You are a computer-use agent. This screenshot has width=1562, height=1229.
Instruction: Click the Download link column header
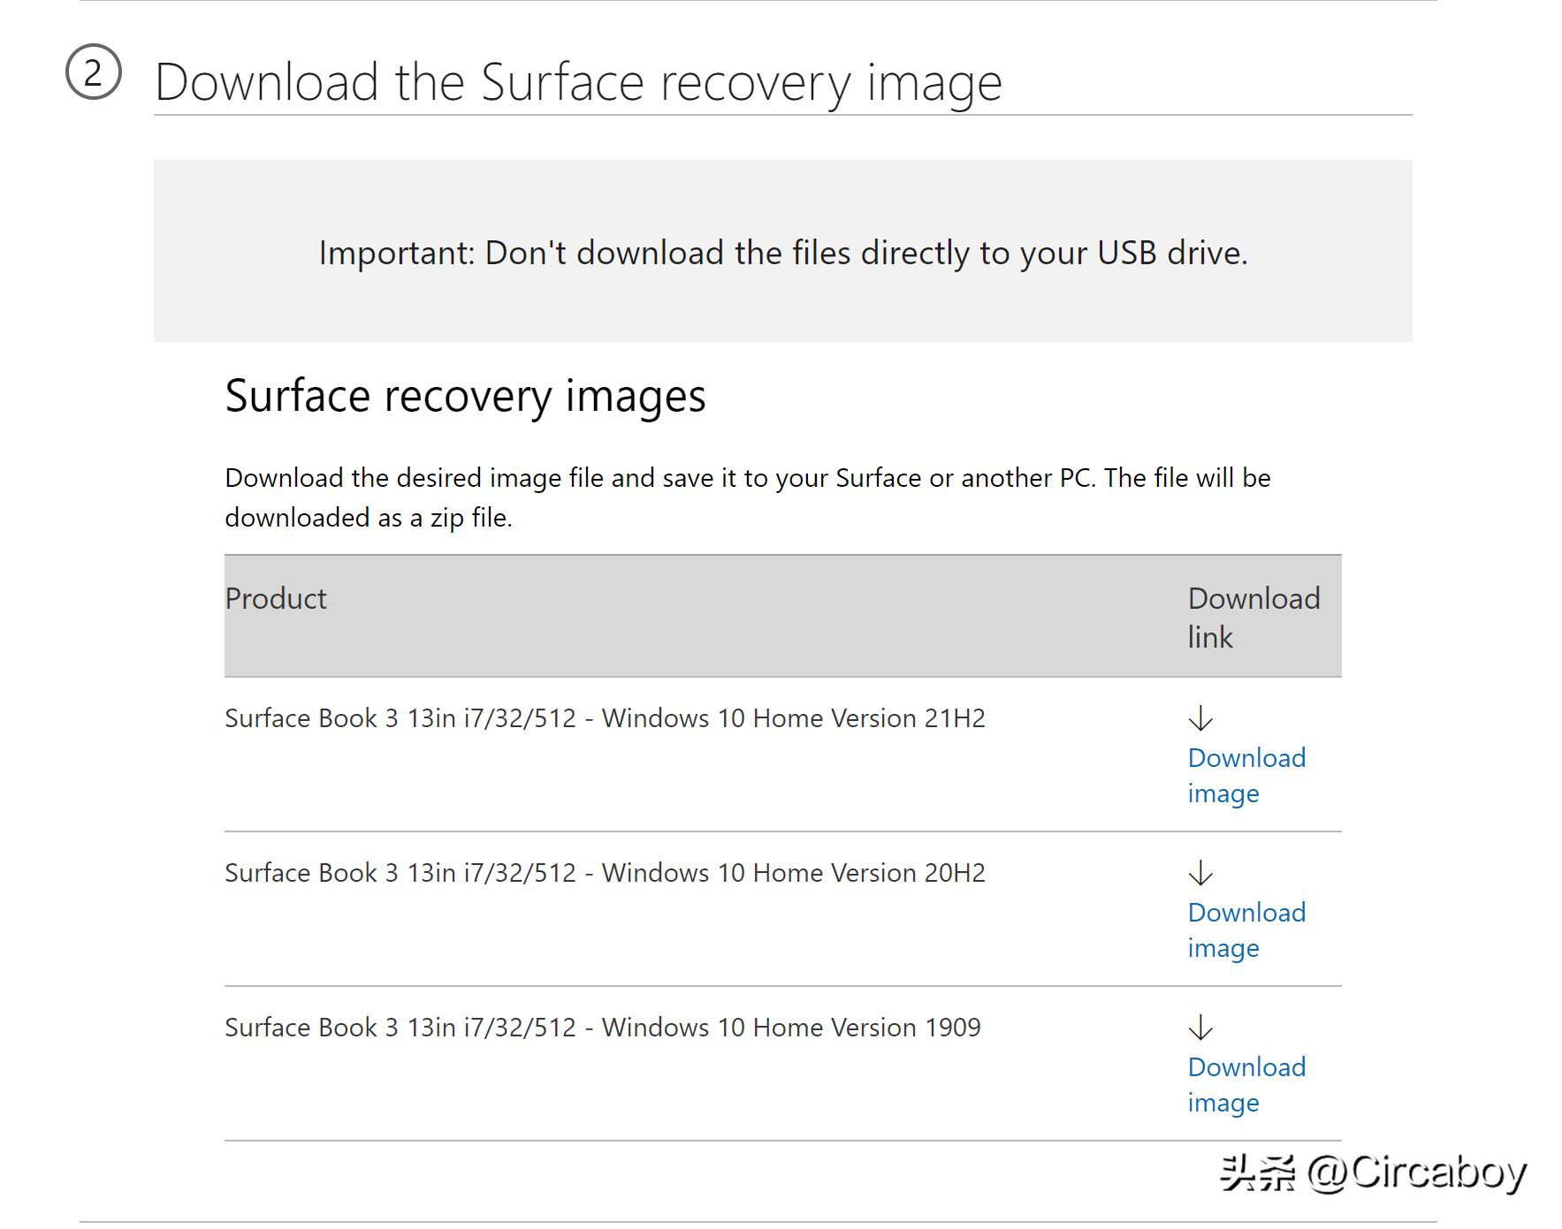point(1253,618)
